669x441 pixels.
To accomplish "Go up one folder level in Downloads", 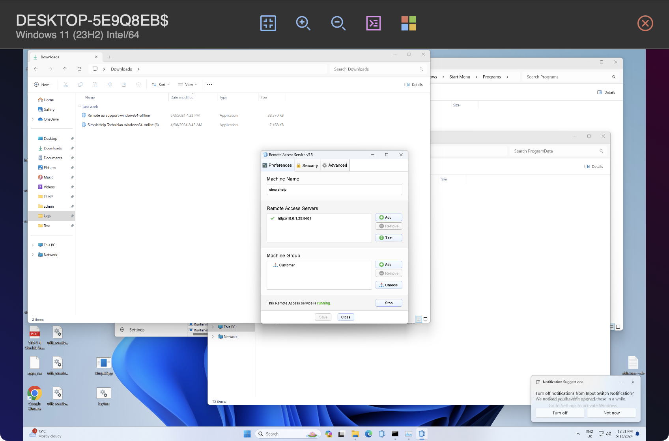I will (65, 69).
